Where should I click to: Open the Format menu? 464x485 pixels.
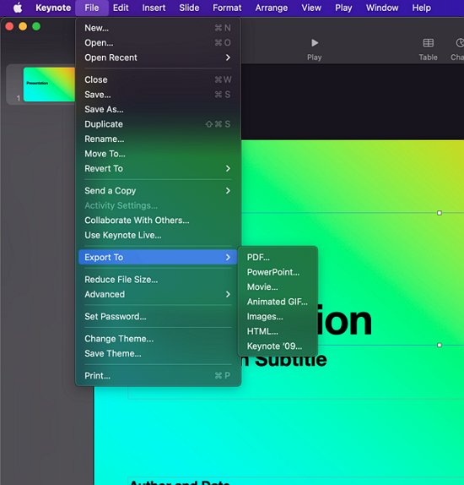tap(227, 8)
